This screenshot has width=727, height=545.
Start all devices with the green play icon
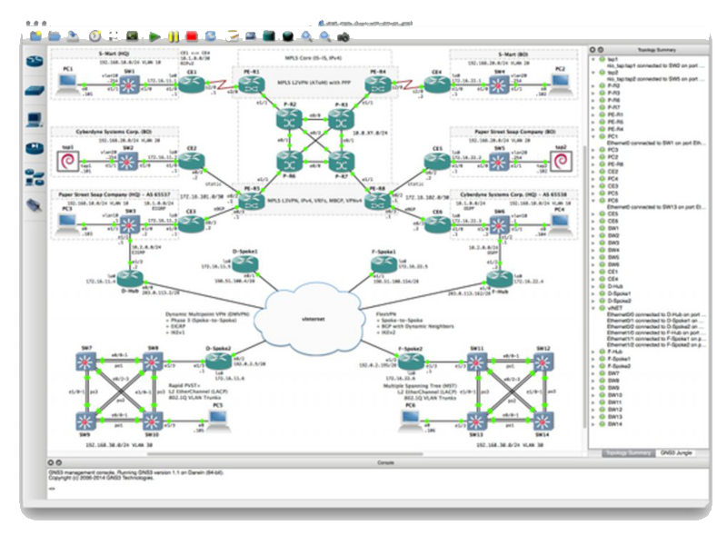[155, 36]
